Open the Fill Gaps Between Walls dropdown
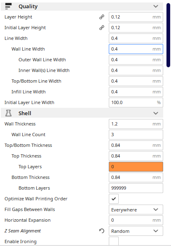This screenshot has height=246, width=171. (x=136, y=209)
